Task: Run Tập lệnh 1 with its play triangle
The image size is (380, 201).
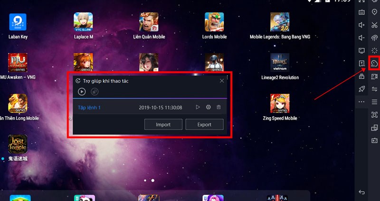Action: pyautogui.click(x=198, y=107)
